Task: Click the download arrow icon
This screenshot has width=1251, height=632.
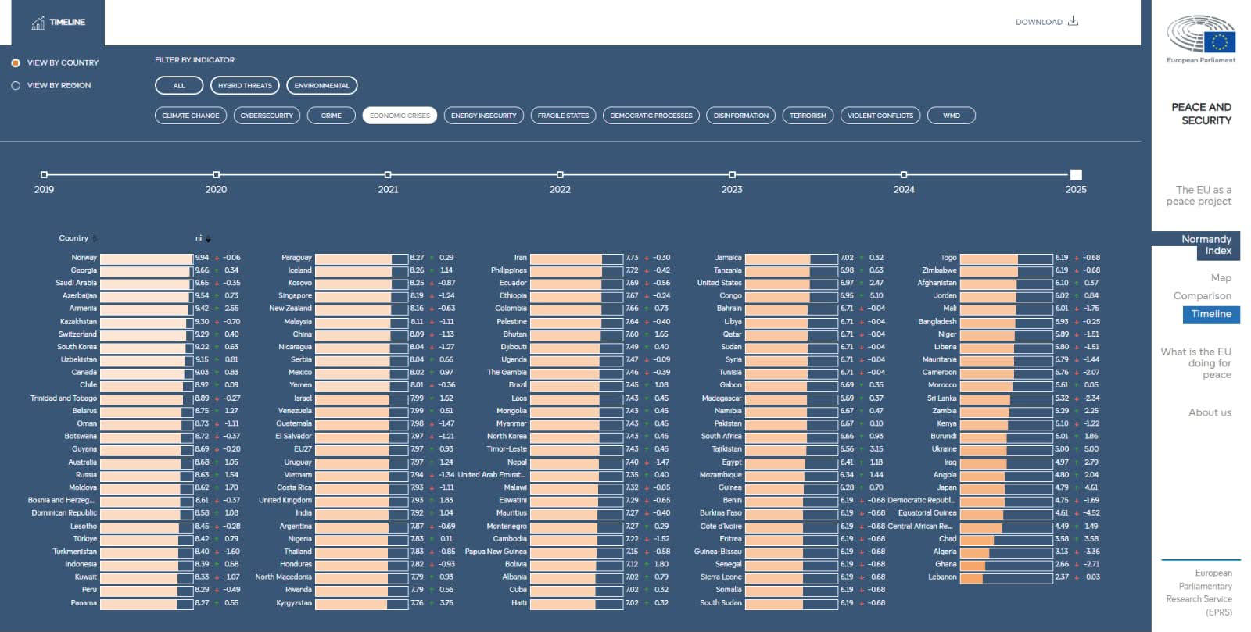Action: coord(1073,21)
